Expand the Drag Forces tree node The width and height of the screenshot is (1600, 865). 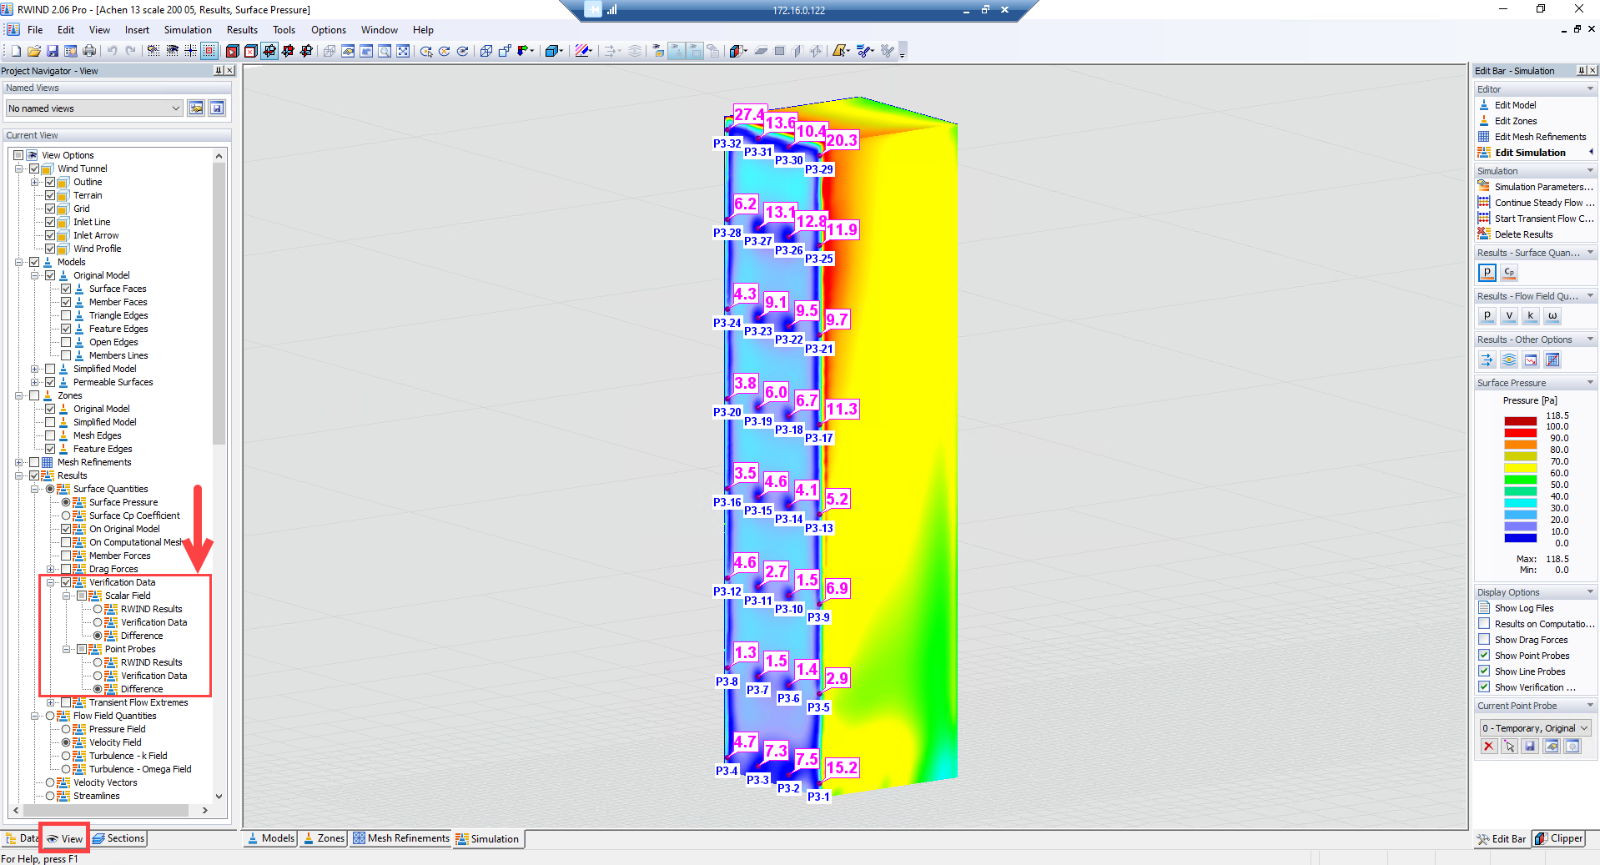50,569
